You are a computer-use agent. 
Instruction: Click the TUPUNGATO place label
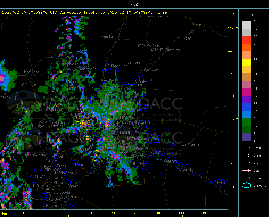(x=54, y=170)
